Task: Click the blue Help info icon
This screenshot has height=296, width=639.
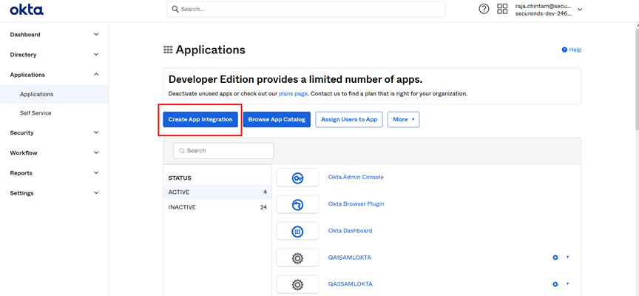Action: (564, 50)
